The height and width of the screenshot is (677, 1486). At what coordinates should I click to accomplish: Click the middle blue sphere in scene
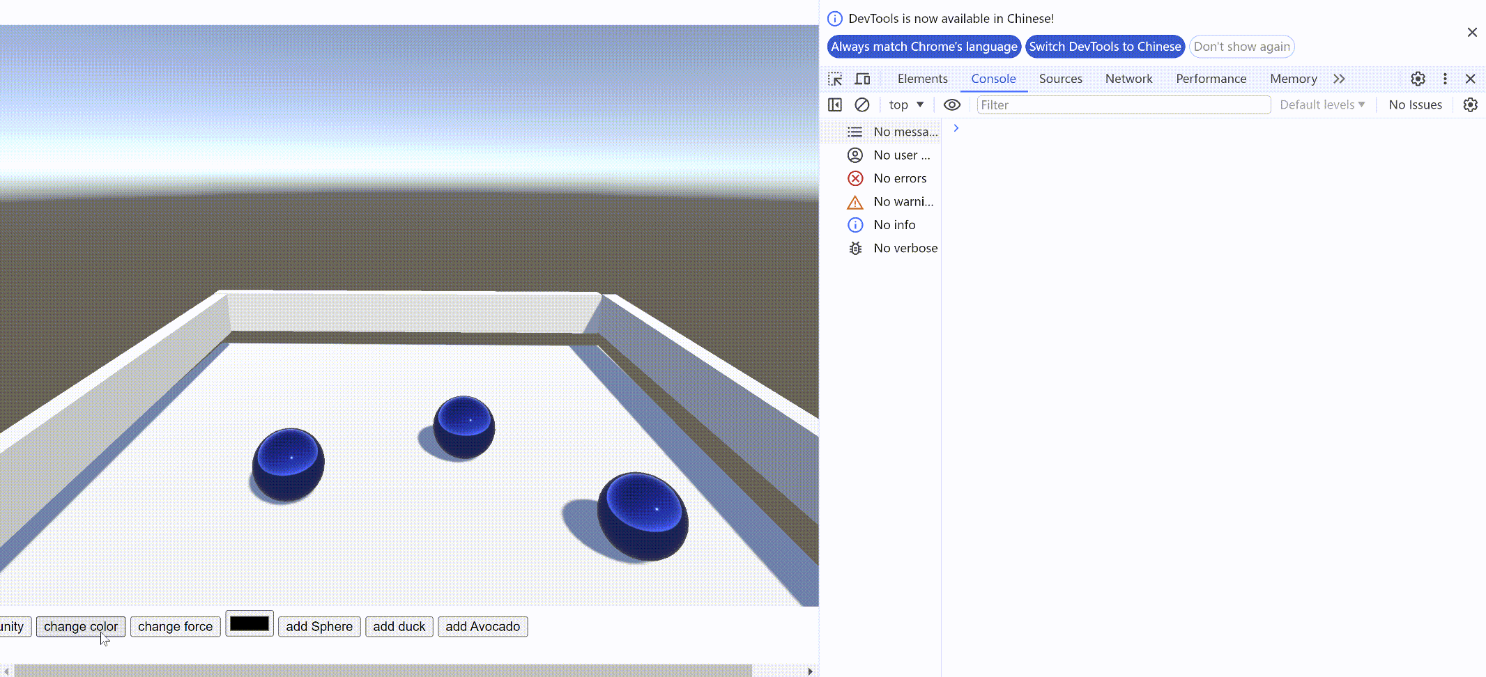(x=464, y=427)
